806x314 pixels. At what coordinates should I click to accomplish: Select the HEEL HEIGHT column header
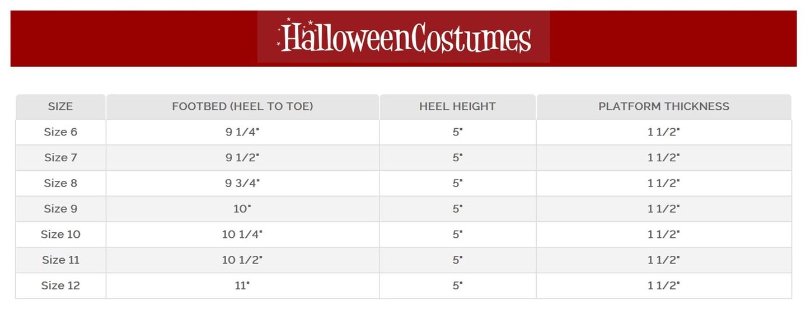(x=457, y=106)
